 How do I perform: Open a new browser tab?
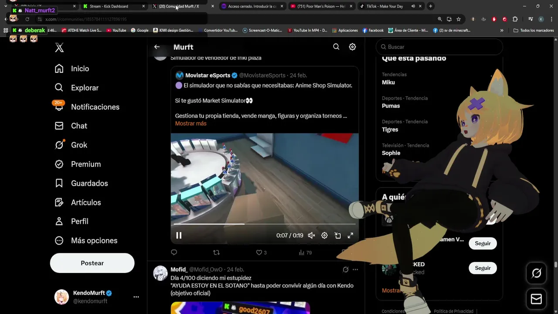430,6
